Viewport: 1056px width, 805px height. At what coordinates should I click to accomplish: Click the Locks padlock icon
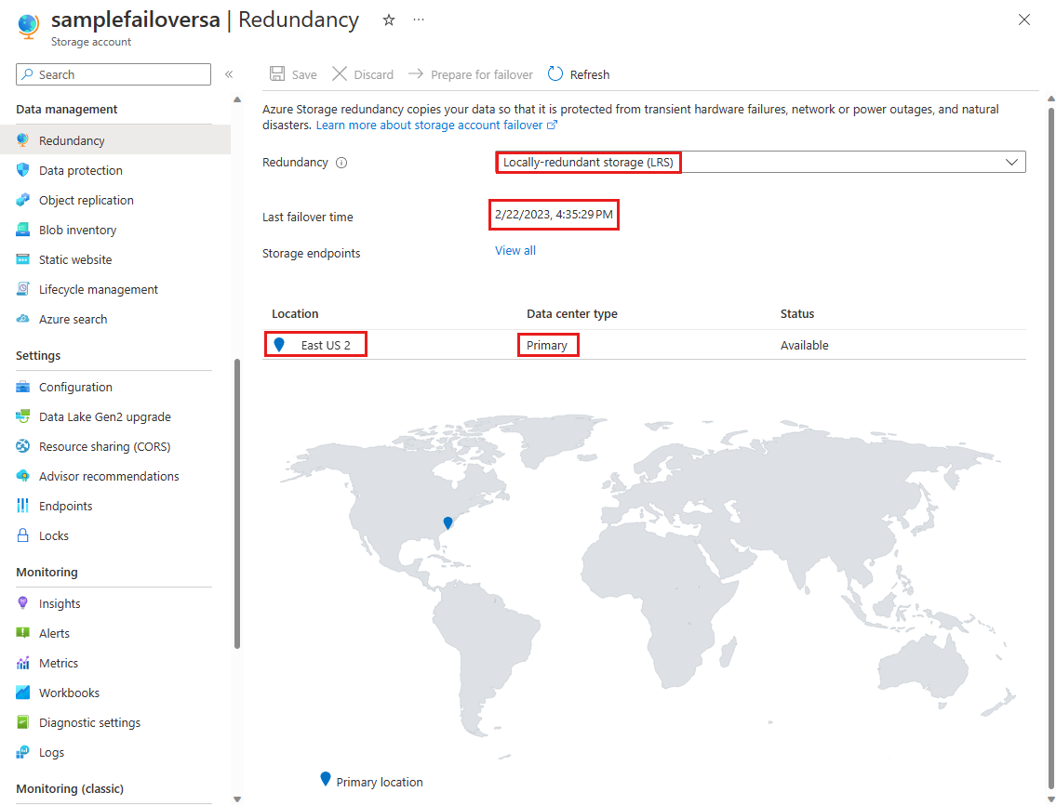click(x=23, y=536)
